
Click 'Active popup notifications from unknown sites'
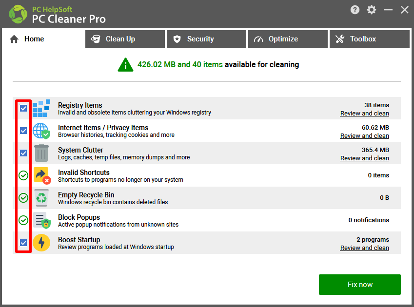pos(118,225)
